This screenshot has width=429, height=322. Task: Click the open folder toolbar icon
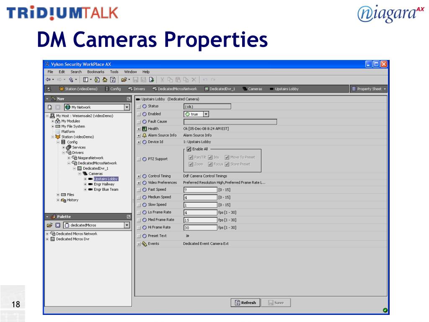(124, 80)
